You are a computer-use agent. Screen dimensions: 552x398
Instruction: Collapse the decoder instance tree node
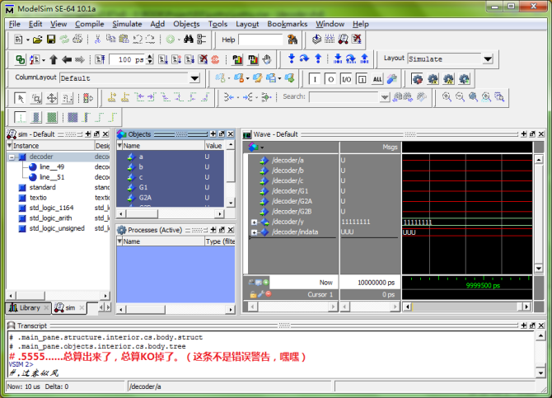click(x=12, y=157)
